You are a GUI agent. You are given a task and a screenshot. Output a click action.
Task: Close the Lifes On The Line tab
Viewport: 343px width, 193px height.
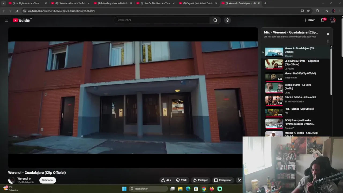174,3
